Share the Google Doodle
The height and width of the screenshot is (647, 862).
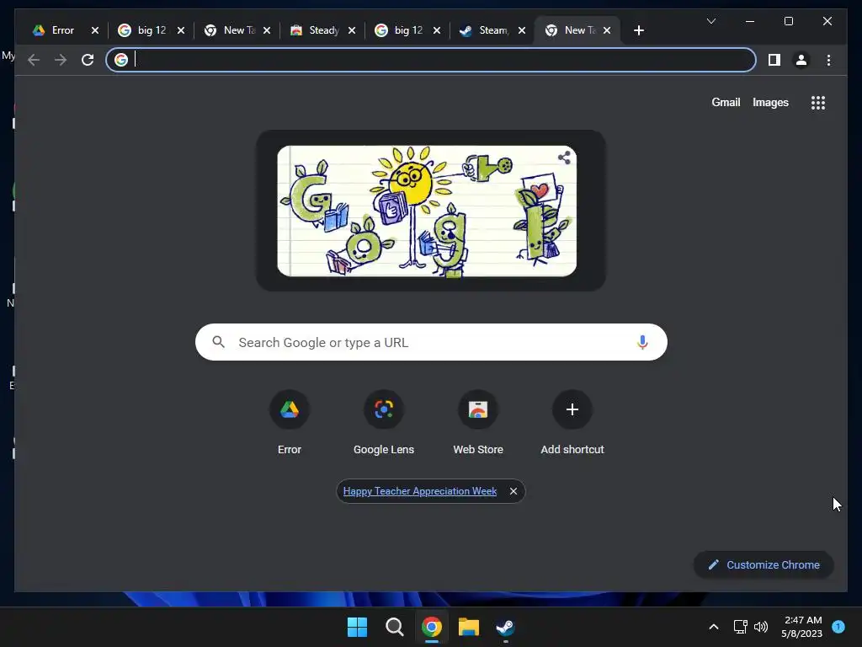point(564,158)
